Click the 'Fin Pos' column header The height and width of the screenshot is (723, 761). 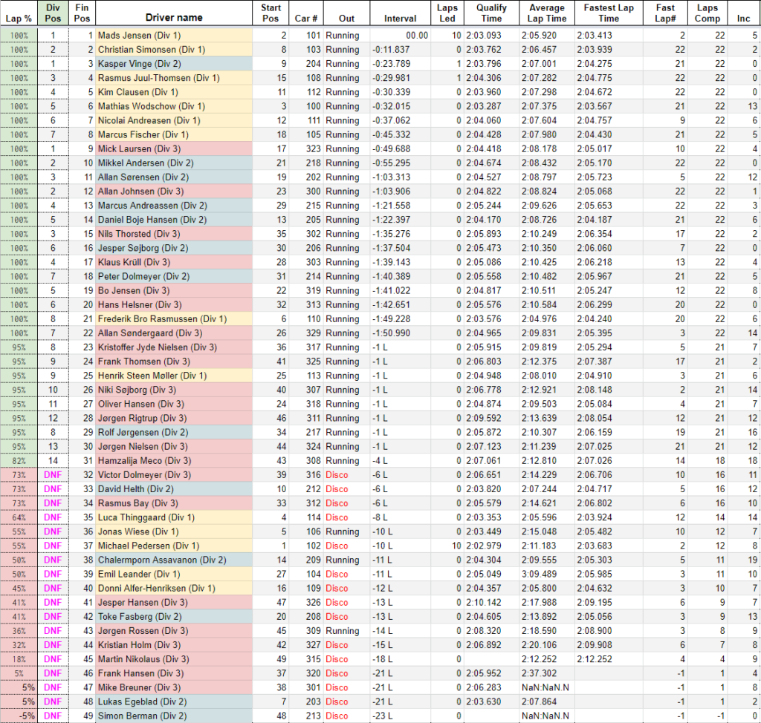click(x=82, y=13)
